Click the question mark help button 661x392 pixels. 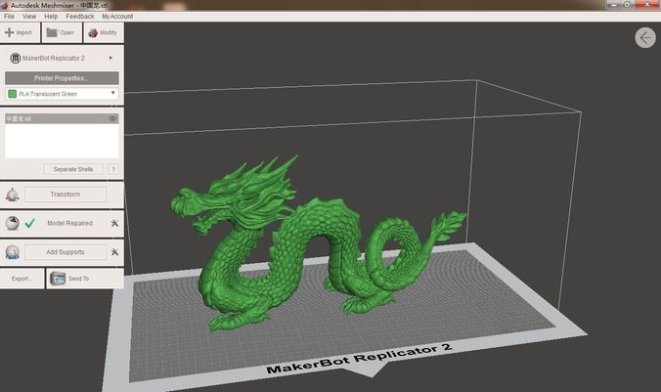(113, 169)
